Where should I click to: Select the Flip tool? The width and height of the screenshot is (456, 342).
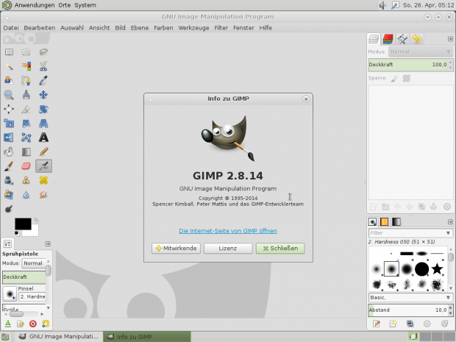(x=9, y=138)
